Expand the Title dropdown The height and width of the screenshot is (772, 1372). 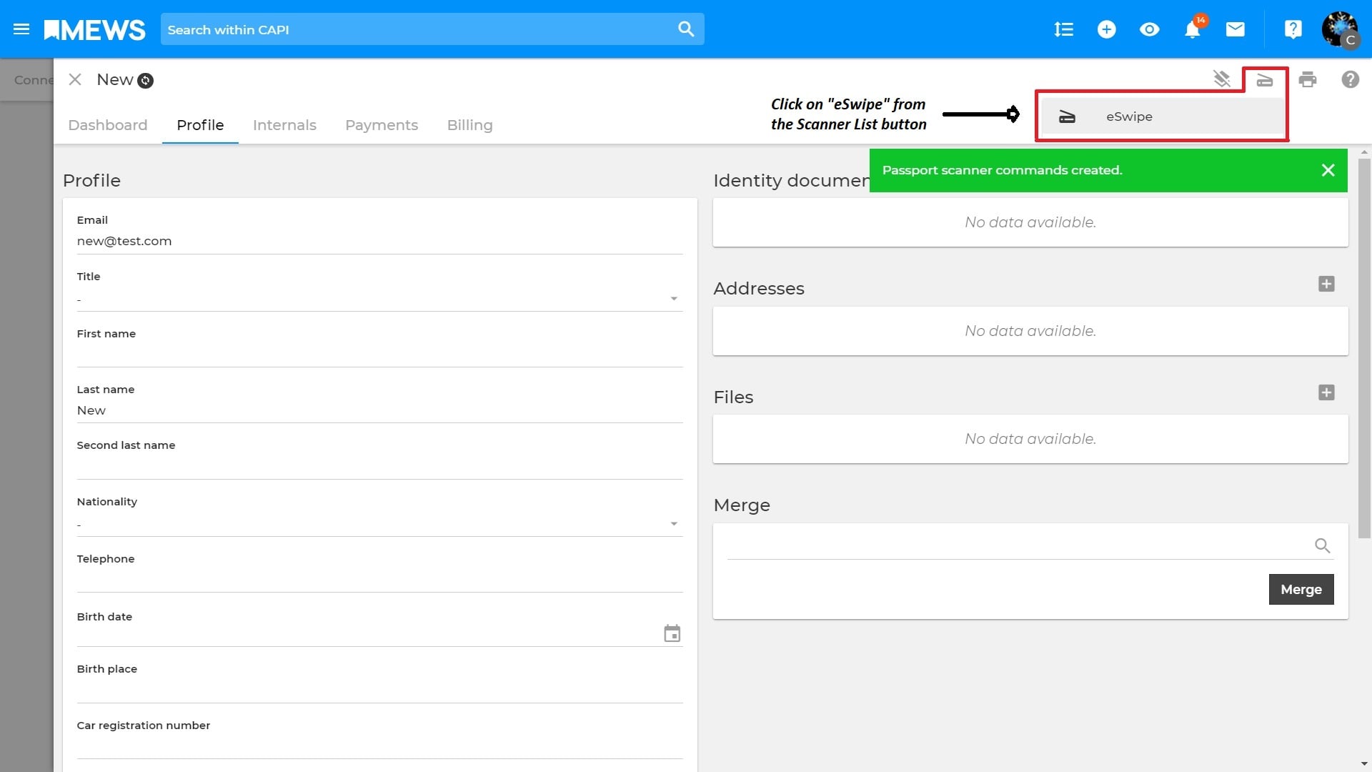click(673, 299)
